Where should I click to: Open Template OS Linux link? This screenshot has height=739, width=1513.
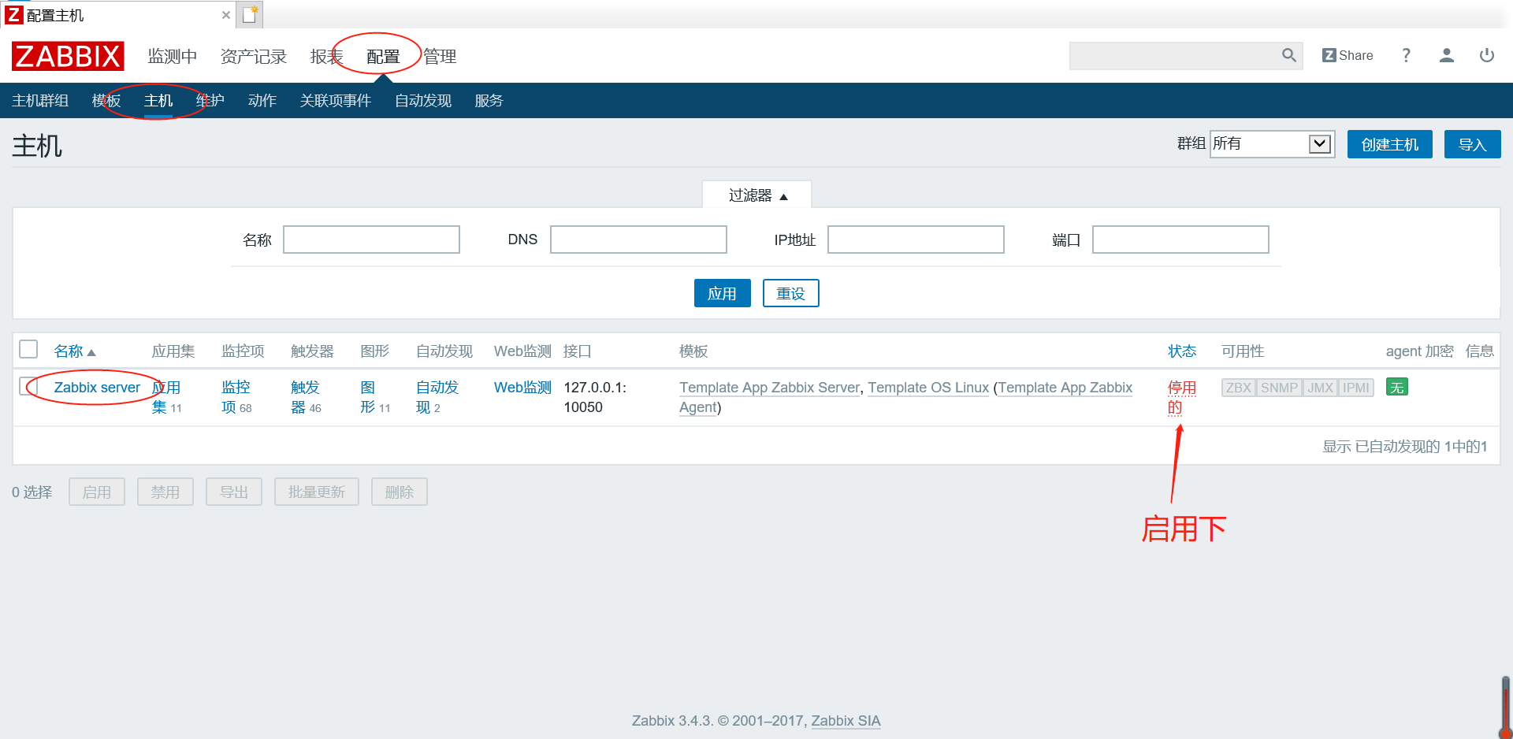click(928, 388)
